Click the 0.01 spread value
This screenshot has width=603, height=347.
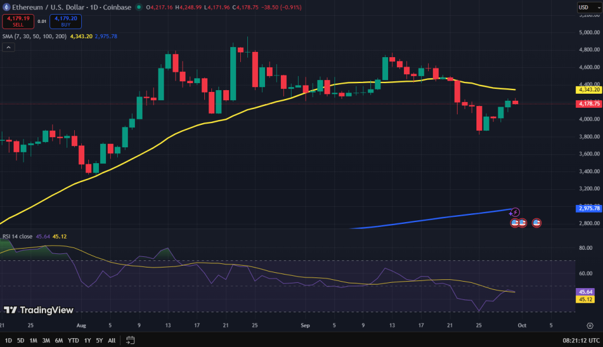click(x=42, y=22)
